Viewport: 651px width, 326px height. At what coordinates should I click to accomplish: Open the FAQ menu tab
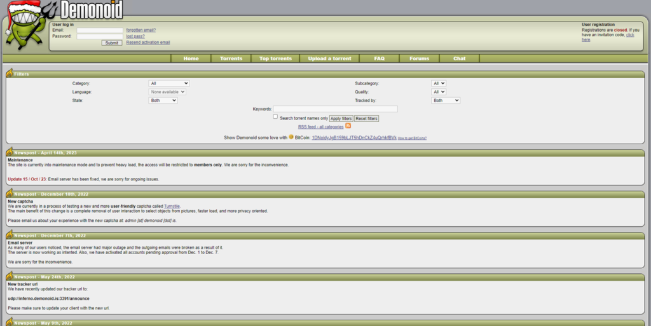(380, 58)
